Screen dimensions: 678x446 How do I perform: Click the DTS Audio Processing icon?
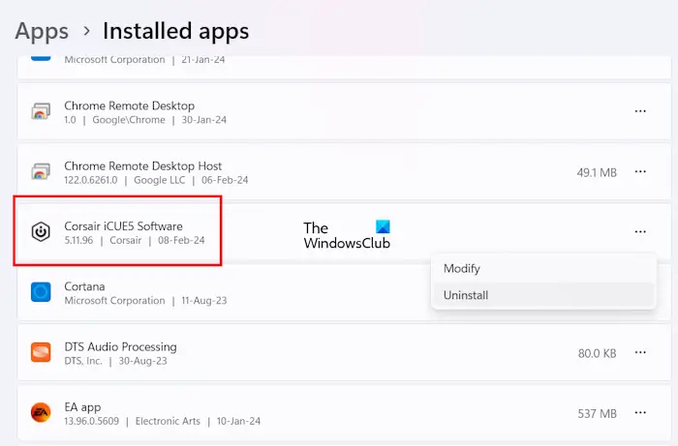(41, 353)
